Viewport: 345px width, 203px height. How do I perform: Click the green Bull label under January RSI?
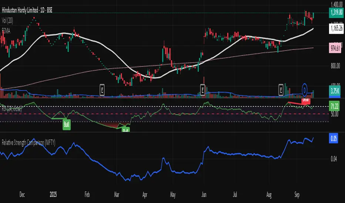point(67,124)
